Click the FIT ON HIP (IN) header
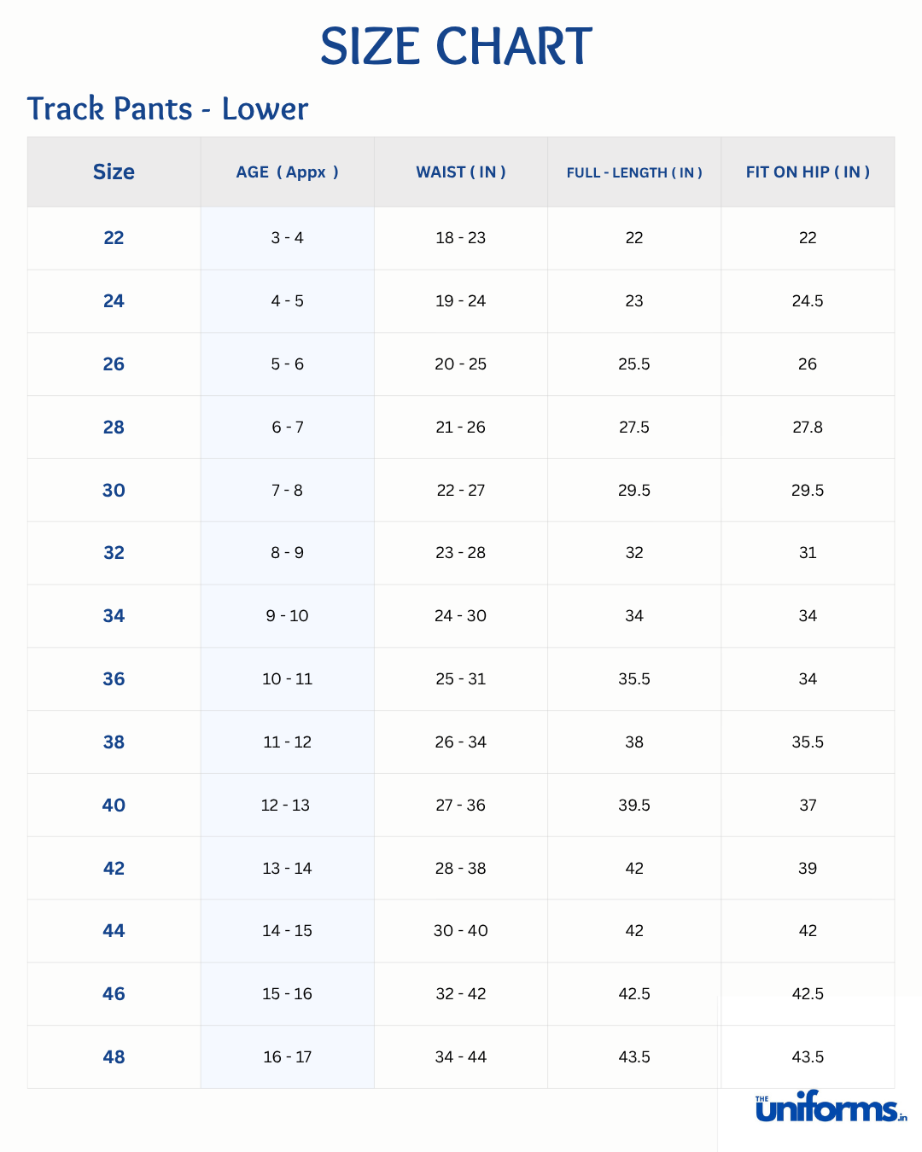 pos(808,172)
